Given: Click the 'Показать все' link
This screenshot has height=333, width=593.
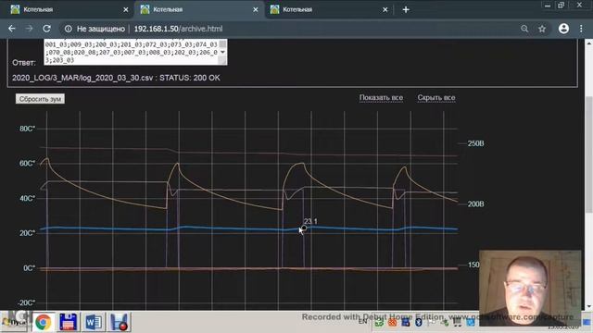Looking at the screenshot, I should 381,98.
